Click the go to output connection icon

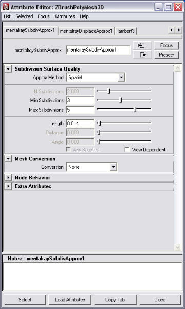pos(142,55)
